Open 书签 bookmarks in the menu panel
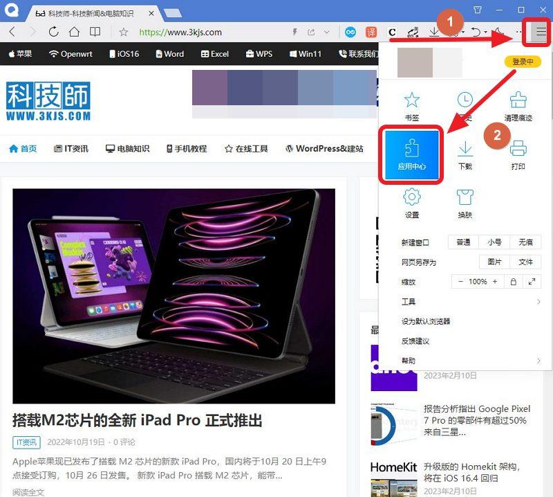This screenshot has height=497, width=553. (411, 107)
